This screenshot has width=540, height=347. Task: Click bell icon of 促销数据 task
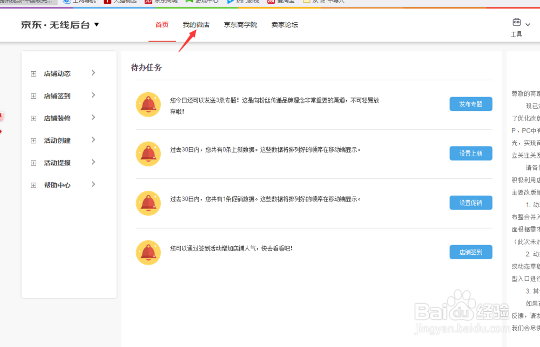(148, 203)
